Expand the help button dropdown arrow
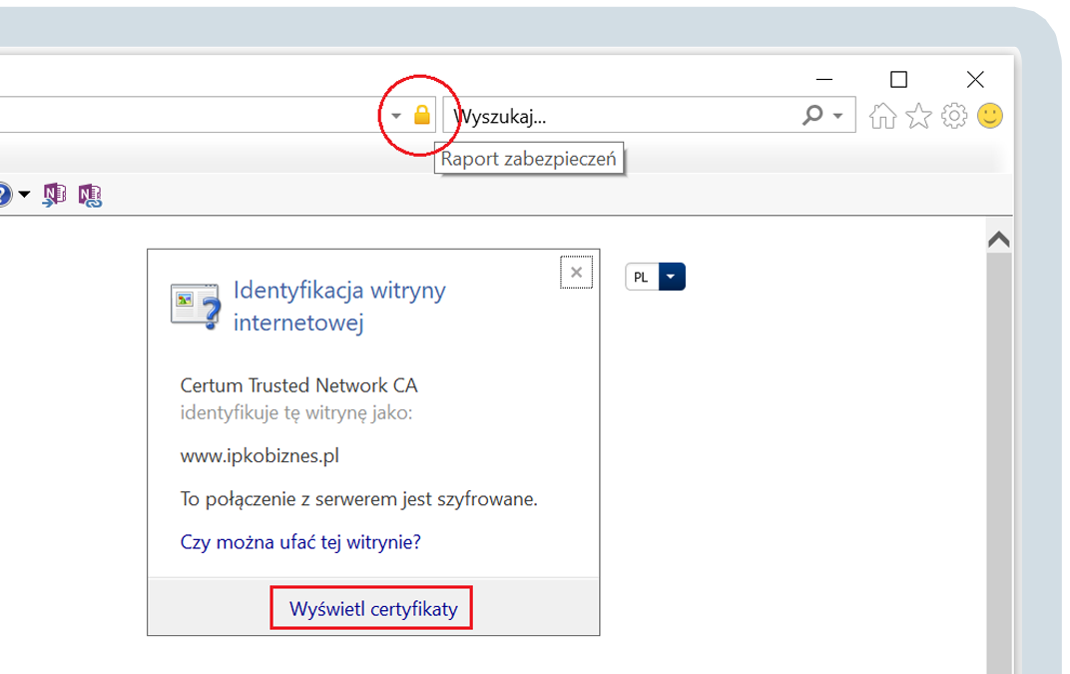The width and height of the screenshot is (1070, 674). click(24, 195)
